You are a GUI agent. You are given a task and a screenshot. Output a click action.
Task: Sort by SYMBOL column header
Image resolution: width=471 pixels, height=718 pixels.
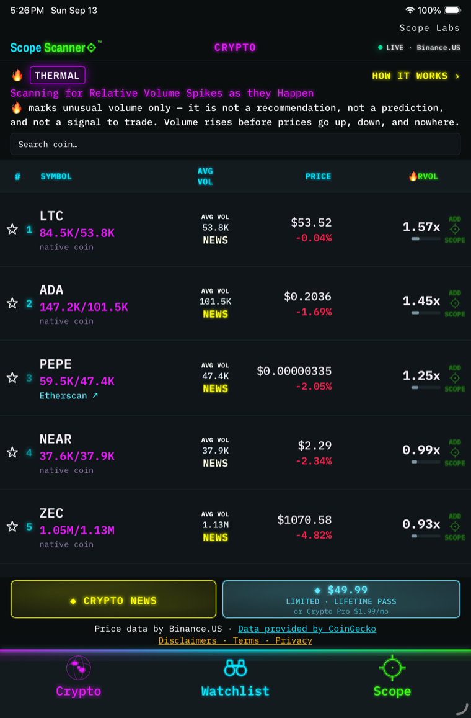[x=56, y=176]
